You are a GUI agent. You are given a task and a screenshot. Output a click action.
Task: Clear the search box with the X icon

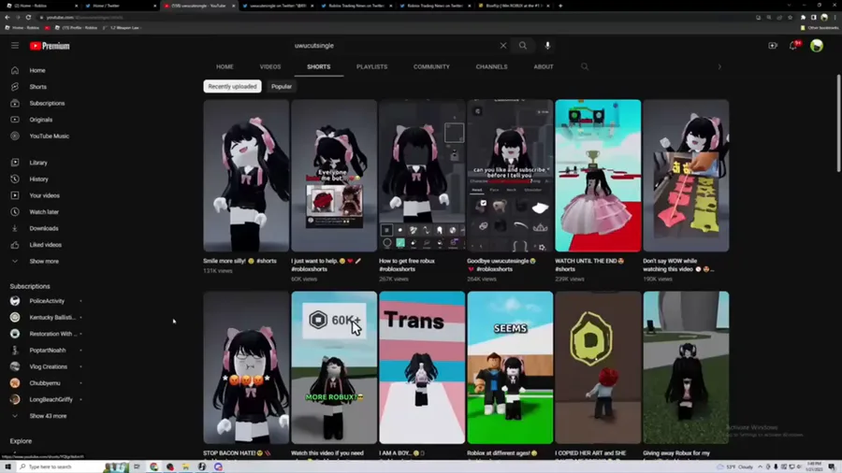pyautogui.click(x=503, y=46)
